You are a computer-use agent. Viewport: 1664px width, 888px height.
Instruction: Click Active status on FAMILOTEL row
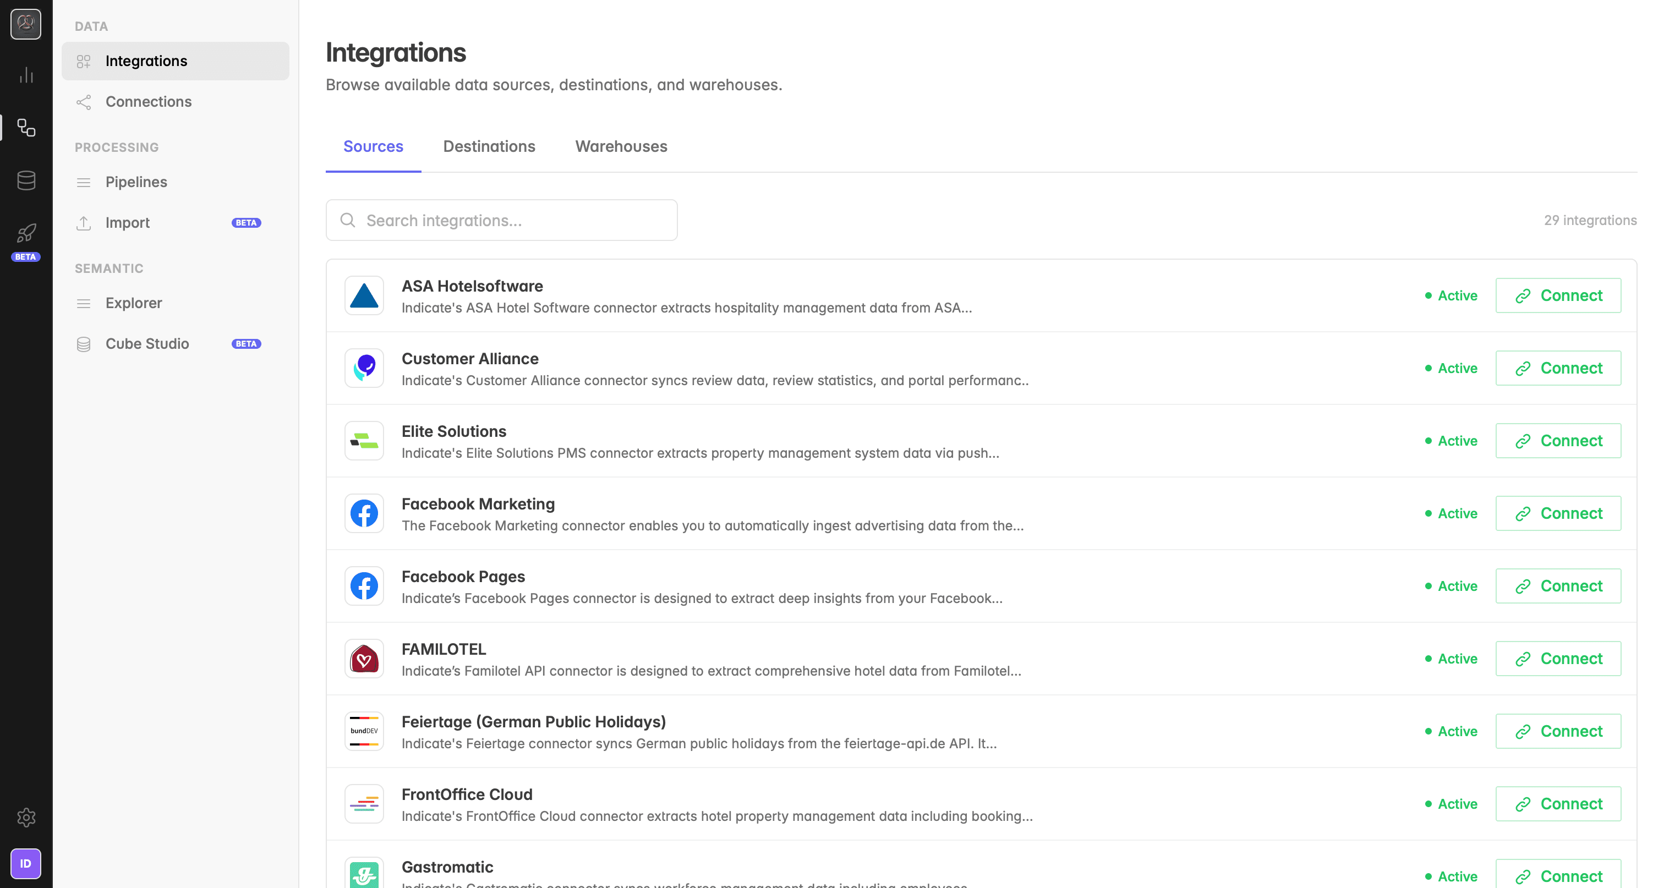pyautogui.click(x=1452, y=659)
